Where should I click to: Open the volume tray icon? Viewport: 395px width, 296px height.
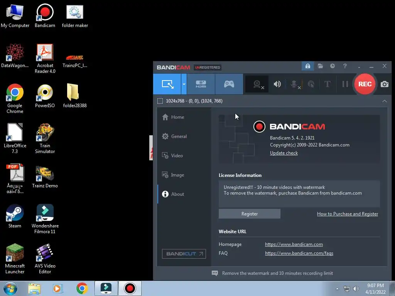click(x=356, y=289)
